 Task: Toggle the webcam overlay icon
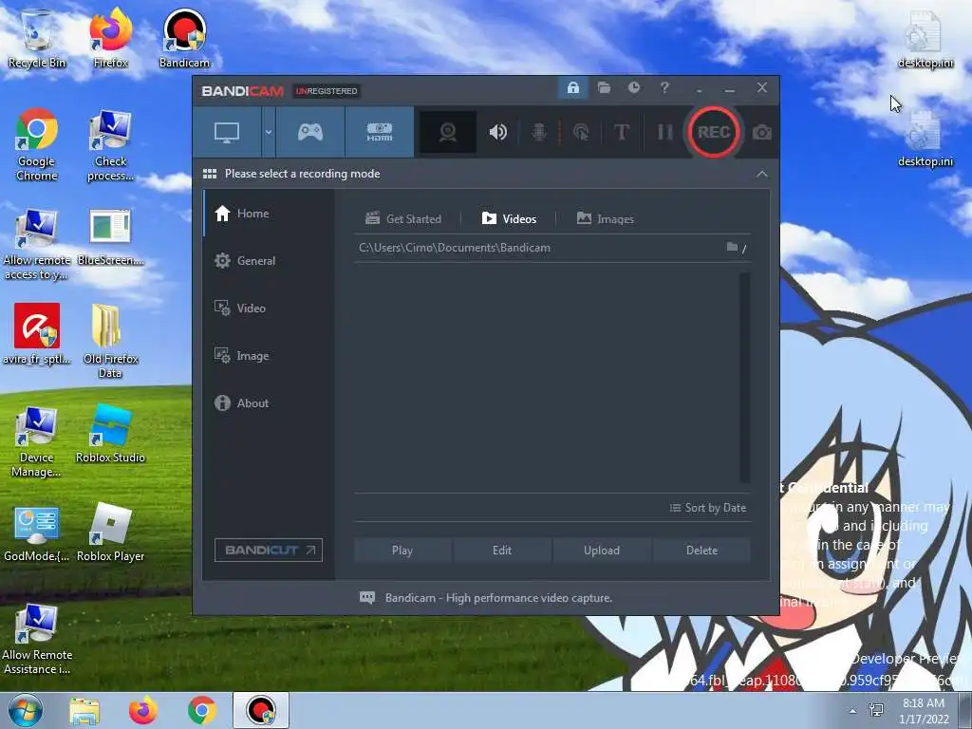[x=448, y=132]
